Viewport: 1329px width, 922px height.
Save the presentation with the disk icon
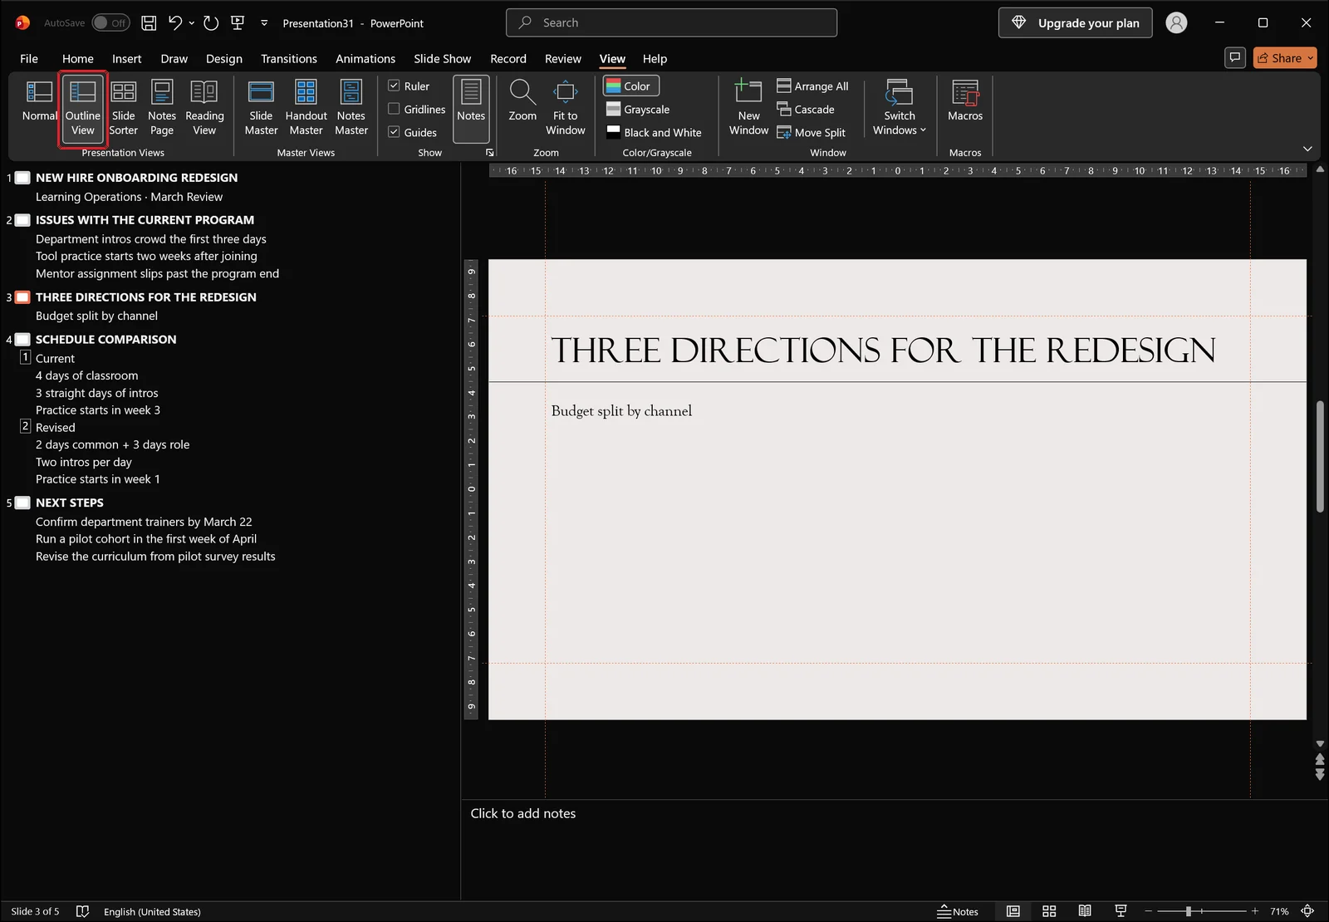149,23
